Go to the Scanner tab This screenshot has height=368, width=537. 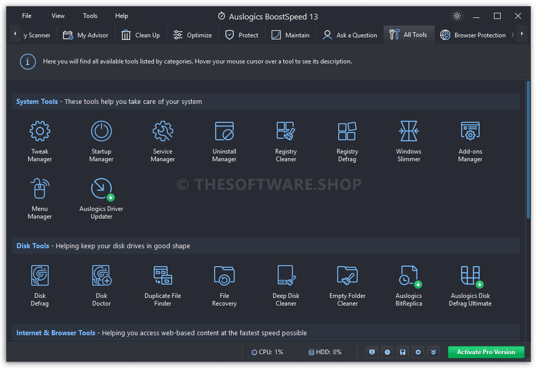[x=37, y=35]
